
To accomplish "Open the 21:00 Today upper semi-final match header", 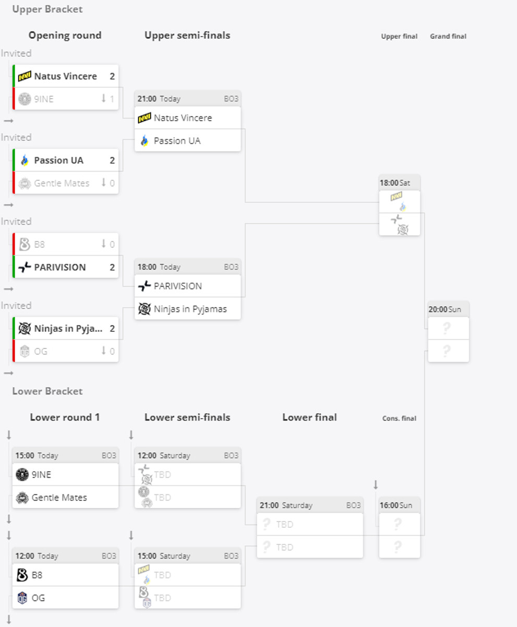I will click(188, 99).
